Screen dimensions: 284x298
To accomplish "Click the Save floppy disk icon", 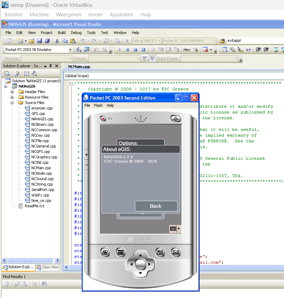I will (40, 41).
